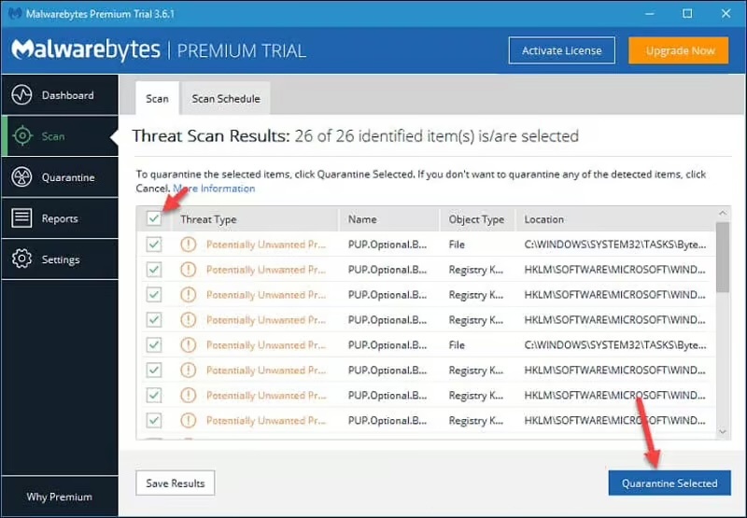Select the Scan target icon in sidebar
Screen dimensions: 747x518
22,136
